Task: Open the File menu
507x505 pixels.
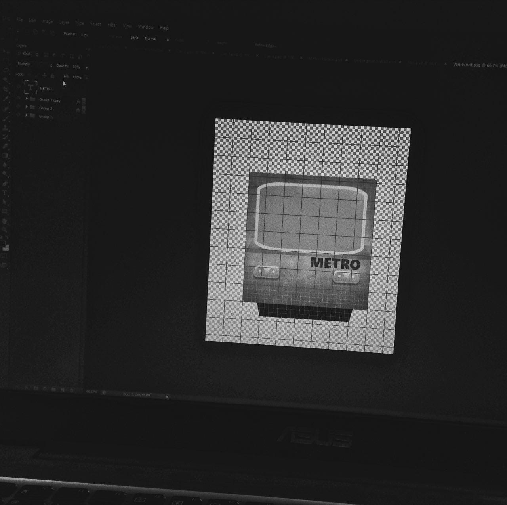Action: point(19,19)
